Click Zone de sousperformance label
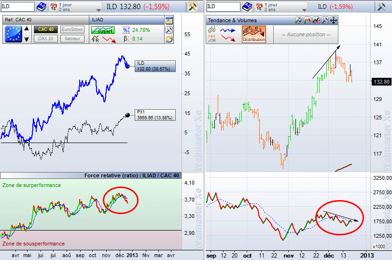 click(33, 244)
